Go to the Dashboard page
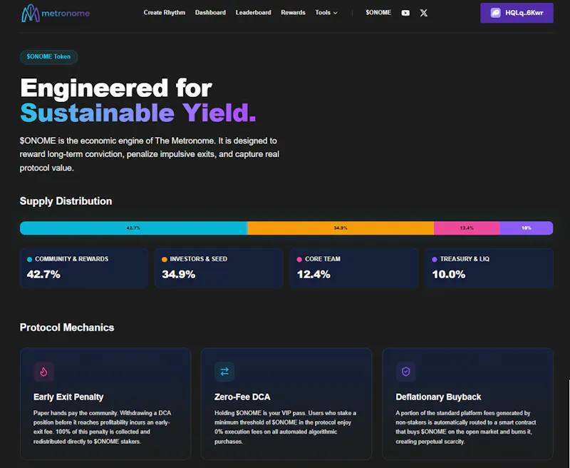This screenshot has width=570, height=468. click(210, 13)
